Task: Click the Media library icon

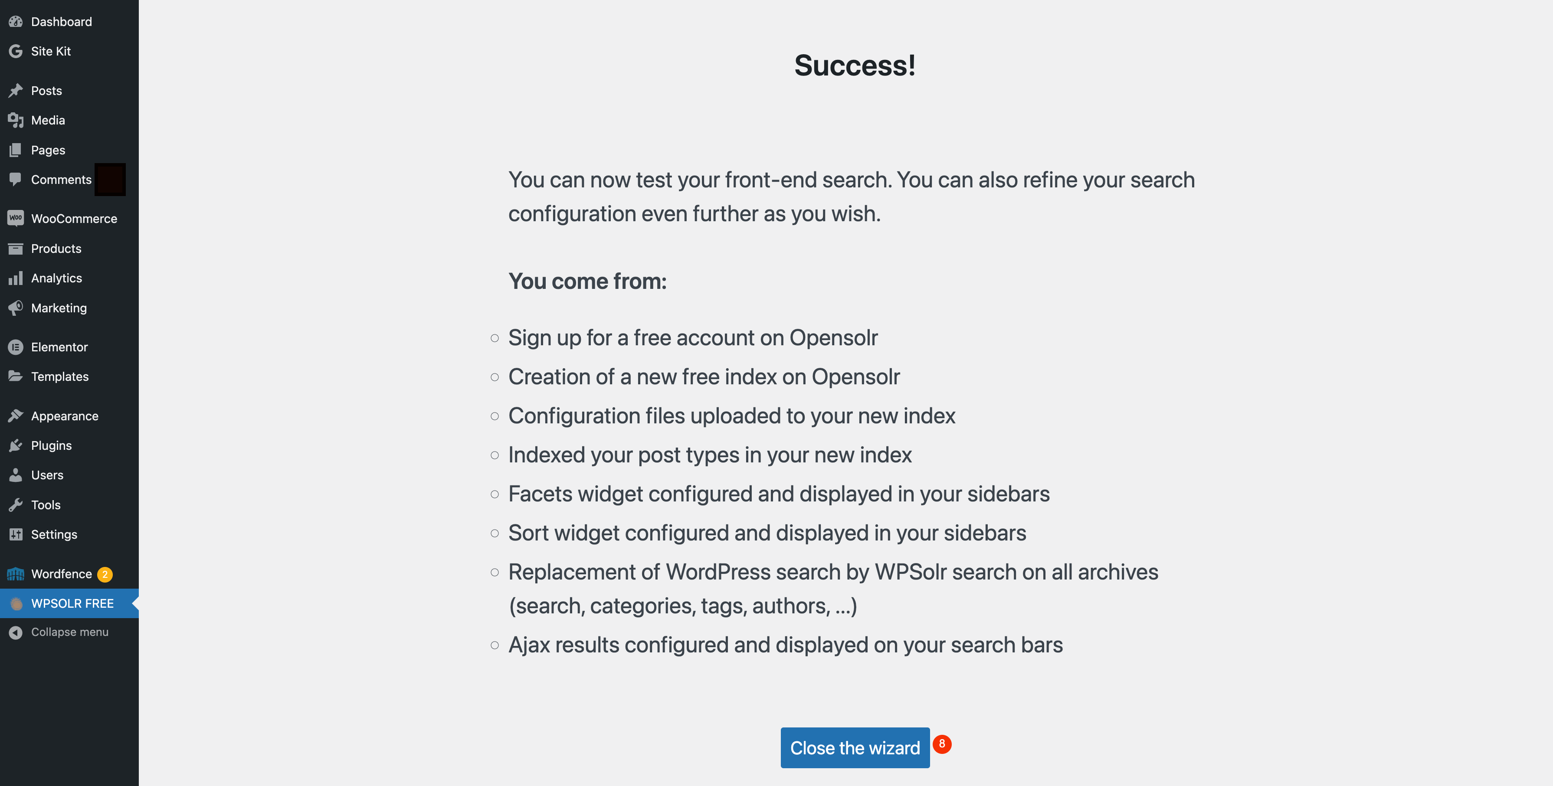Action: 16,120
